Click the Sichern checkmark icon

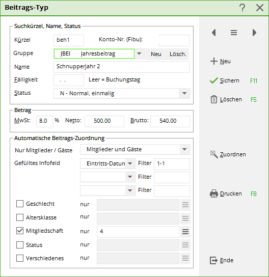pos(214,80)
